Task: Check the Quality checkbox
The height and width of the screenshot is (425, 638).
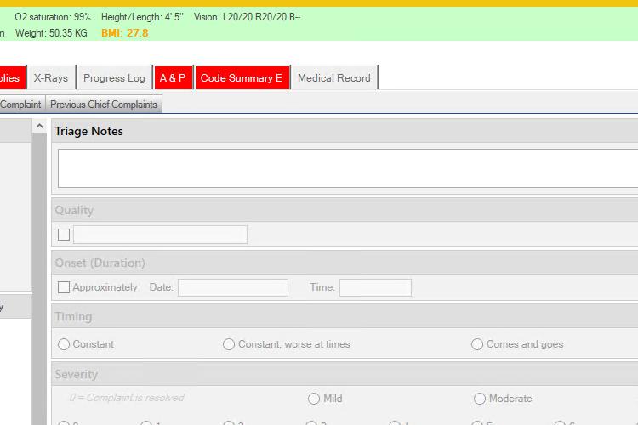Action: pyautogui.click(x=64, y=235)
